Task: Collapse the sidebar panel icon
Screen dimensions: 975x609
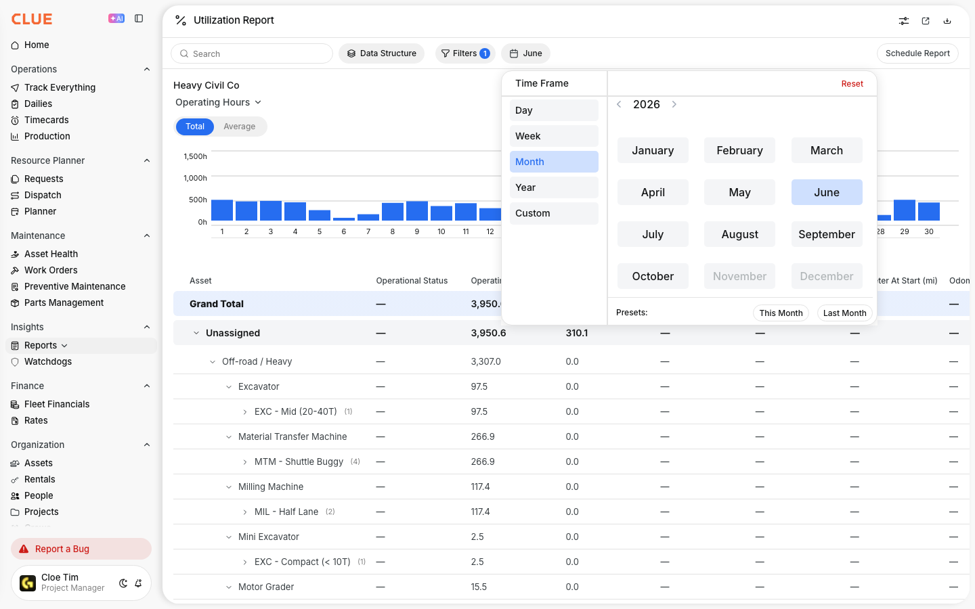Action: tap(139, 19)
